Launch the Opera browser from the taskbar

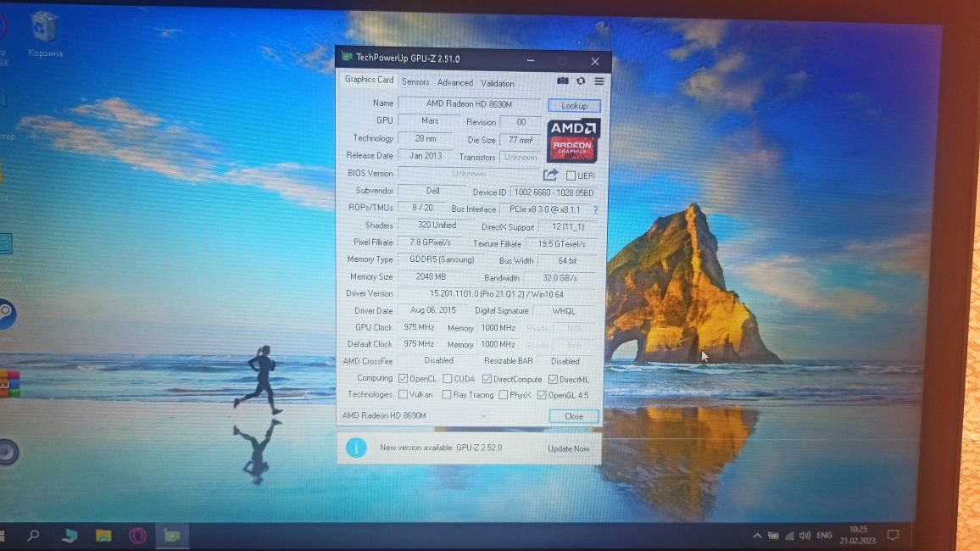click(x=137, y=536)
